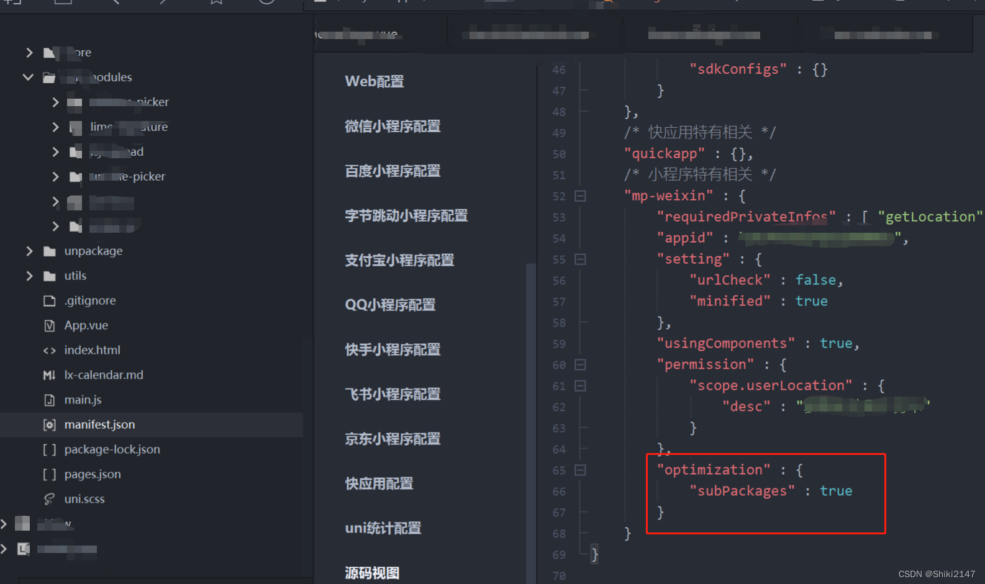Screen dimensions: 985x584
Task: Select 京东小程序配置 entry
Action: click(x=393, y=439)
